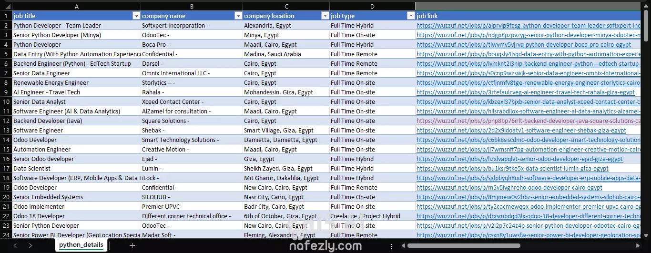Click the cell 'Xceed Contact Center -'
The height and width of the screenshot is (253, 651).
click(192, 101)
